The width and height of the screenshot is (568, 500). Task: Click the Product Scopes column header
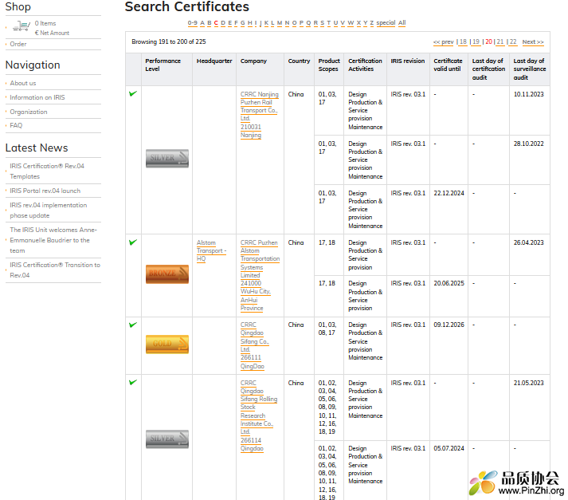click(x=329, y=65)
